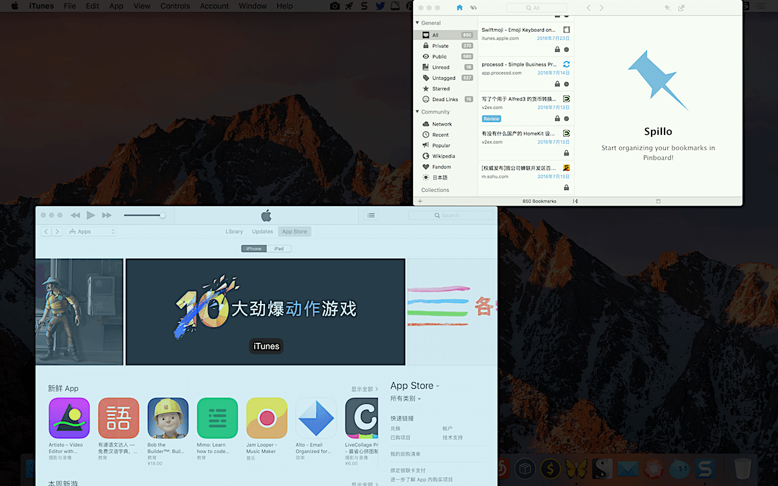Open the Bob the Builder app icon

pos(168,418)
